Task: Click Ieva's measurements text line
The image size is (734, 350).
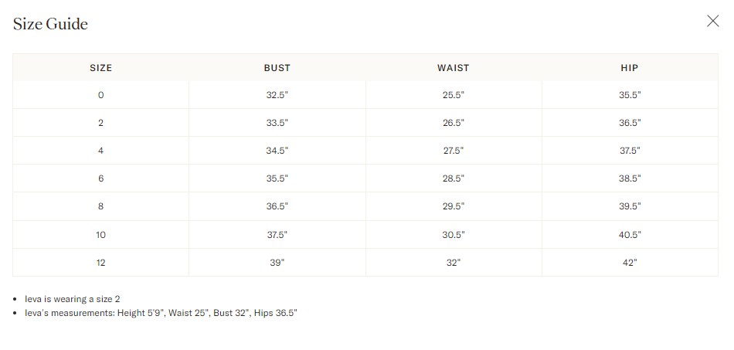Action: coord(161,313)
